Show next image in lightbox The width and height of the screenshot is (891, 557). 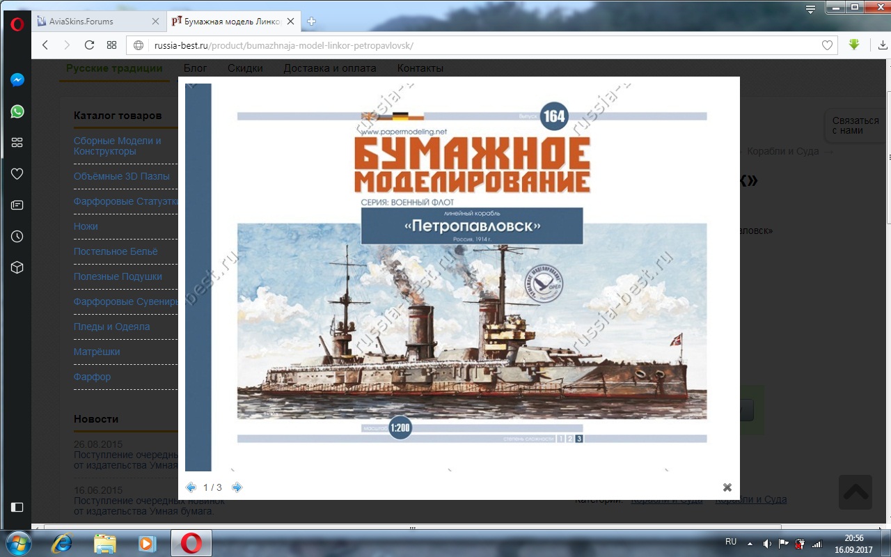tap(237, 487)
